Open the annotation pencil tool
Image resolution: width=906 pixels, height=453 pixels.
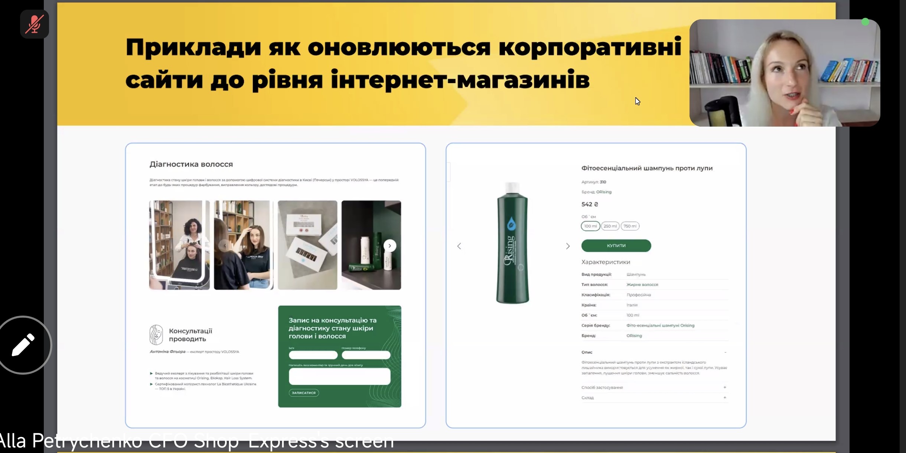click(23, 345)
